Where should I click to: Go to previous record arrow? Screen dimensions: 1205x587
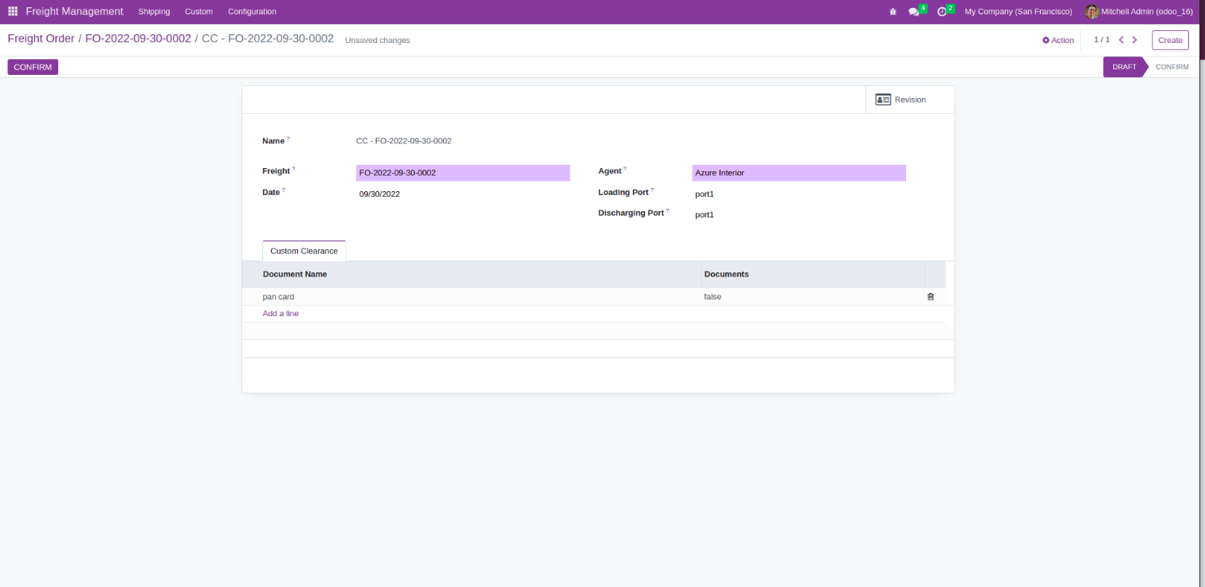pos(1121,40)
